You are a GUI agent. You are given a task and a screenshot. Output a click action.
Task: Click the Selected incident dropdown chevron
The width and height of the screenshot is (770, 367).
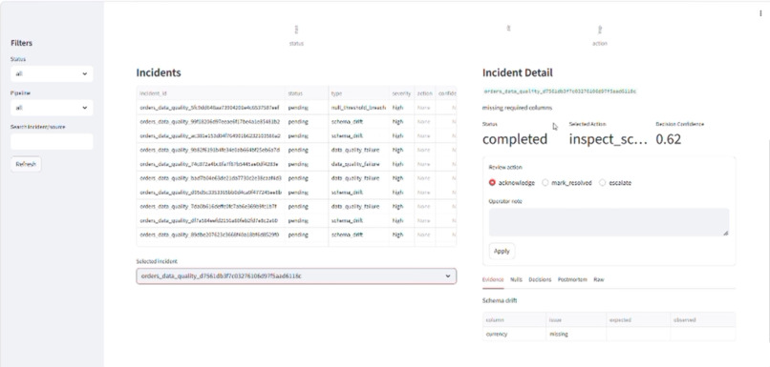point(447,276)
